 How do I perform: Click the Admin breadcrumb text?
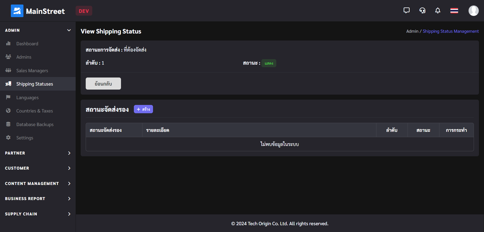tap(412, 31)
